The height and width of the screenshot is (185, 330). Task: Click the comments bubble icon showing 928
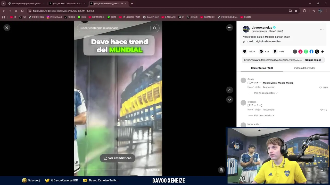tap(261, 51)
